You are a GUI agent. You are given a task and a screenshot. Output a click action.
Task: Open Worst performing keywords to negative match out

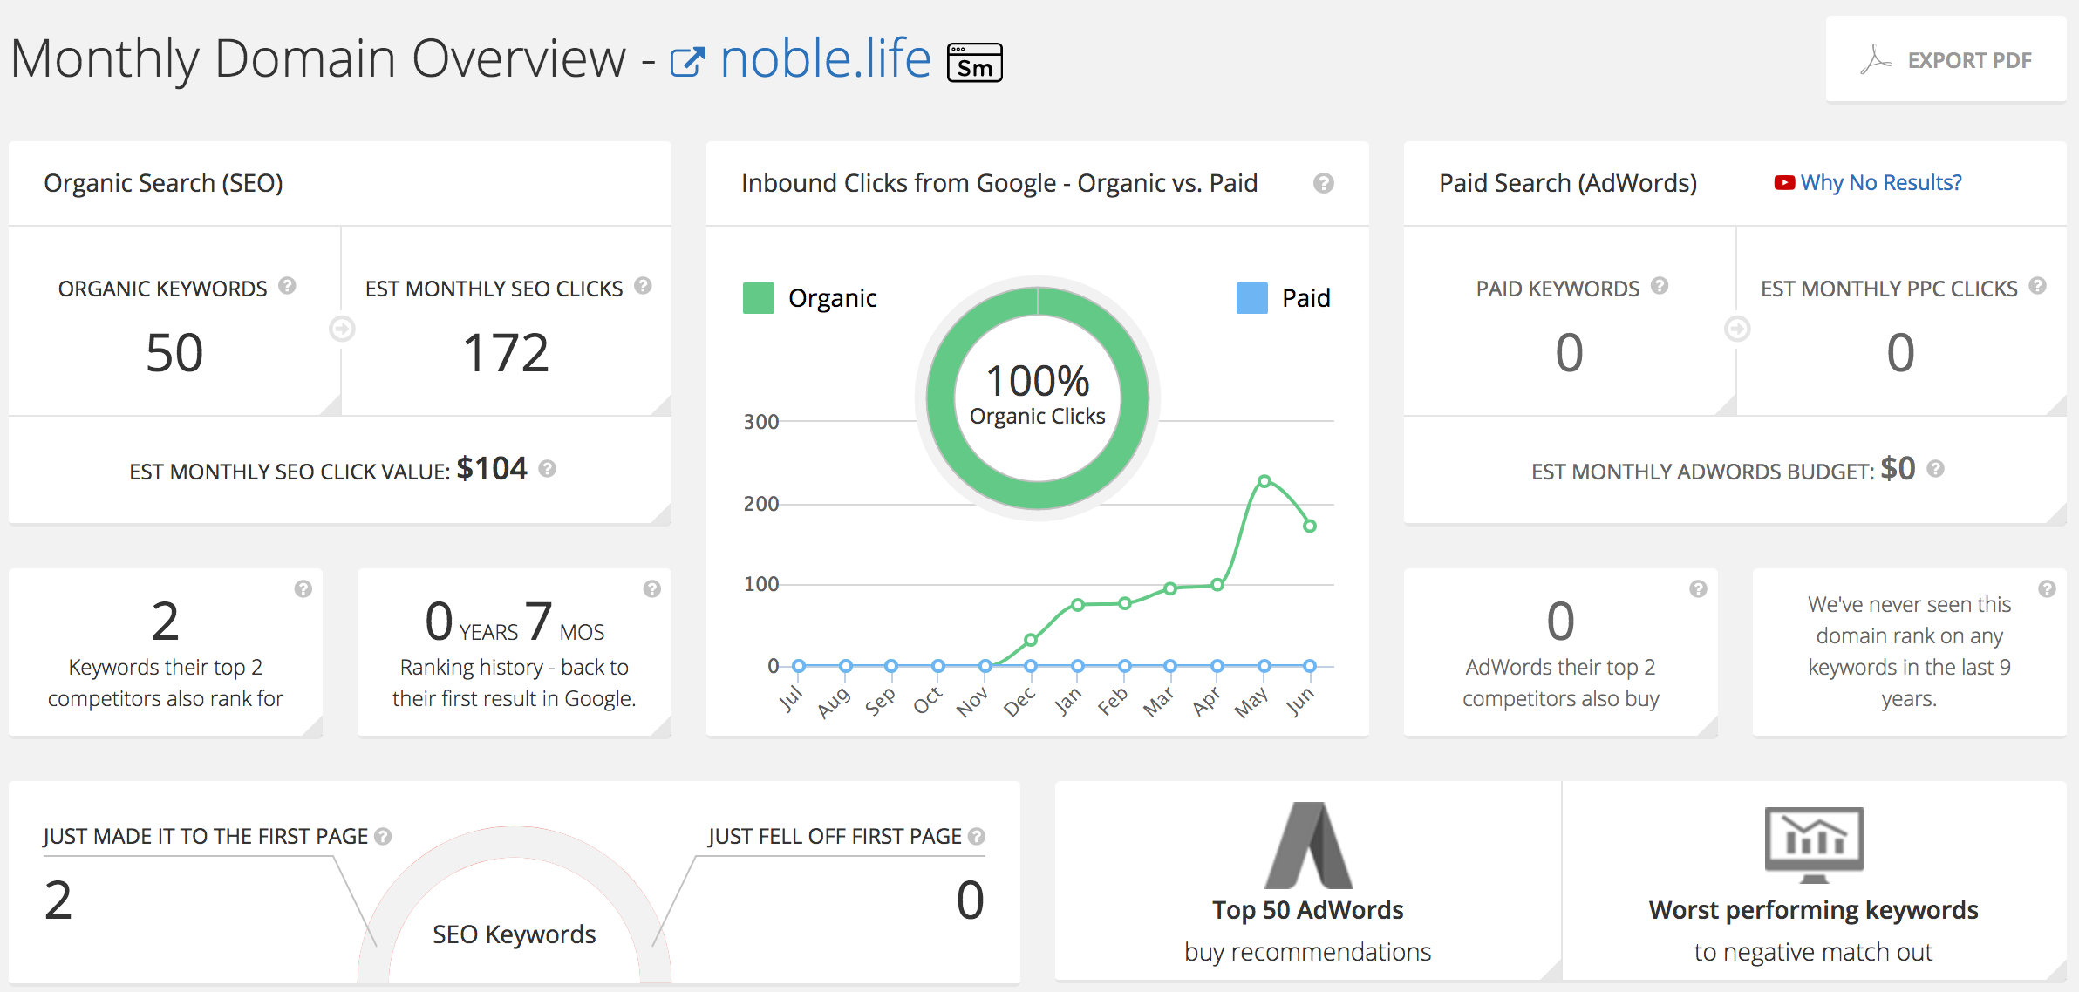pyautogui.click(x=1814, y=880)
